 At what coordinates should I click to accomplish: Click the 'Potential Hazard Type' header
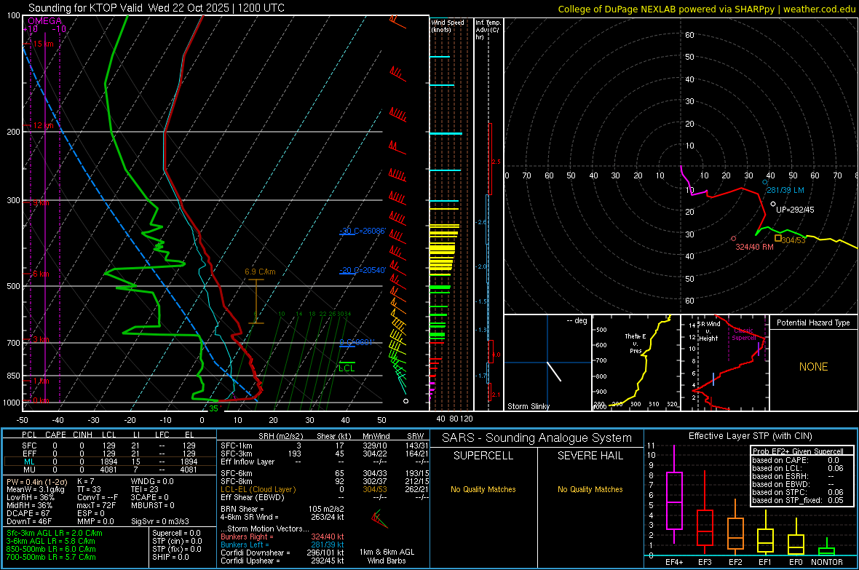813,322
